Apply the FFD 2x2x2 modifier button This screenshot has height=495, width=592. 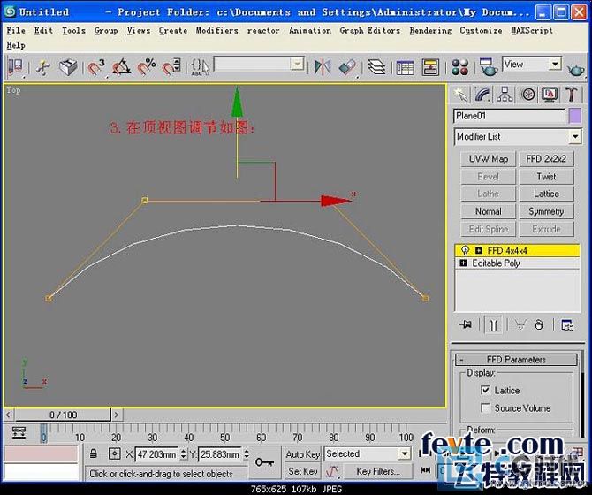546,158
